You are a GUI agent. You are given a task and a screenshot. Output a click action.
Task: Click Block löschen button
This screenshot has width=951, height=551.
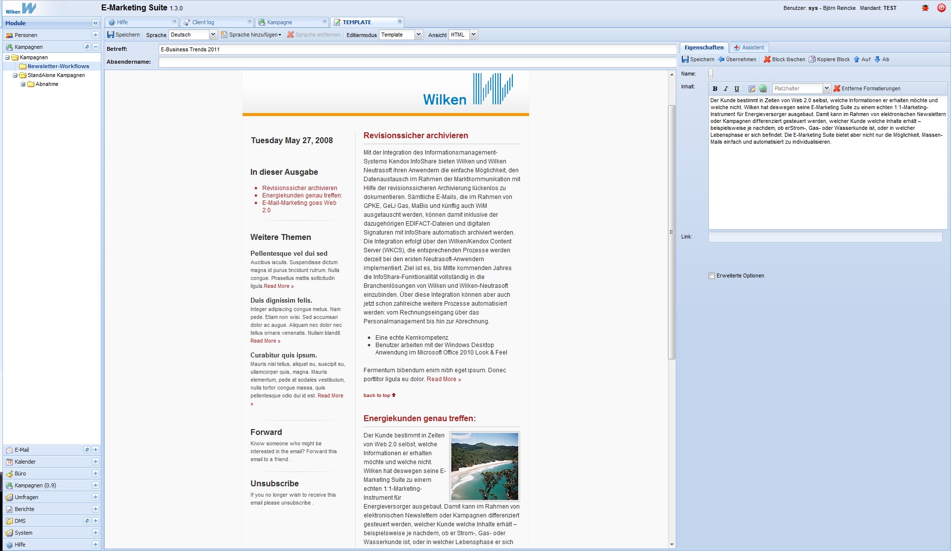click(x=784, y=59)
